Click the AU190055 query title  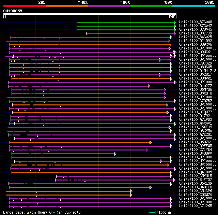point(13,11)
